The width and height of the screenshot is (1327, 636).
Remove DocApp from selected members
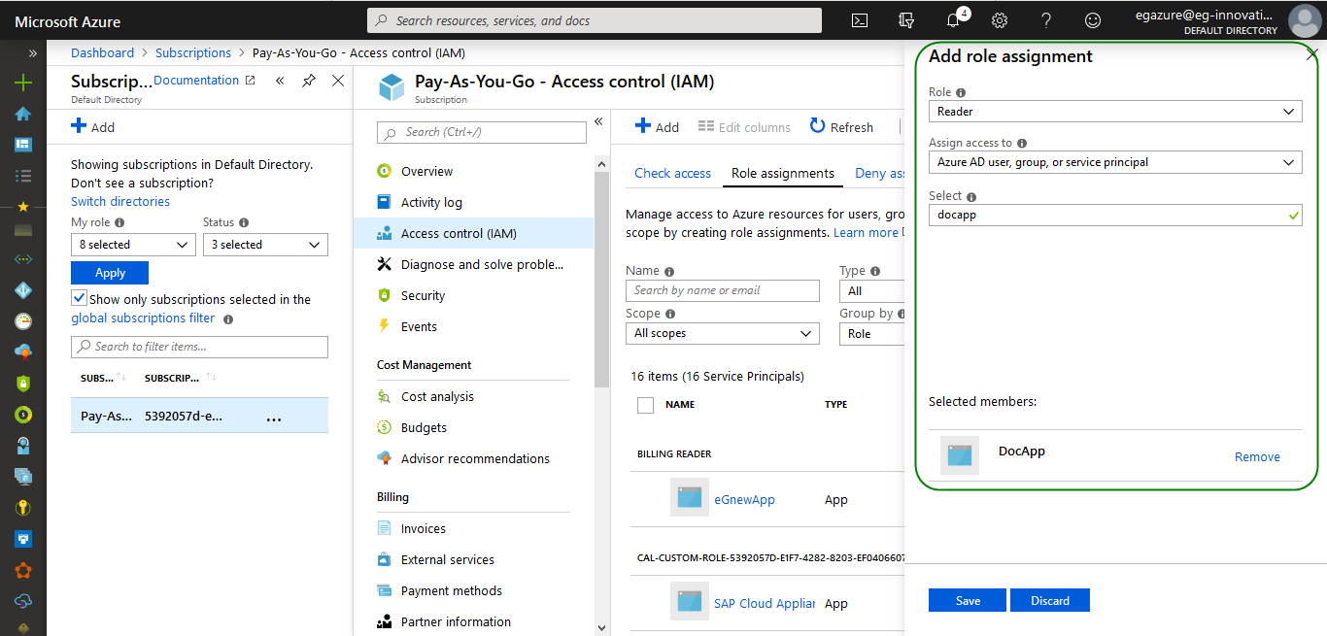[1257, 456]
